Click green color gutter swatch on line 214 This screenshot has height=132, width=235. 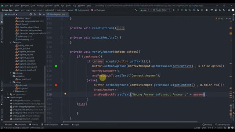point(56,66)
